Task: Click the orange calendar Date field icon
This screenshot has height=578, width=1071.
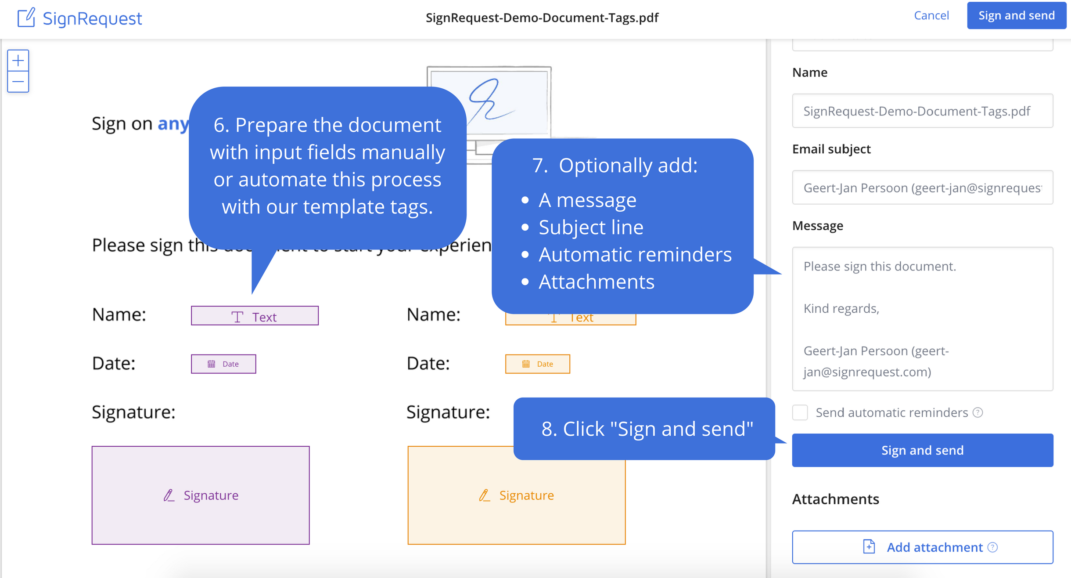Action: click(526, 364)
